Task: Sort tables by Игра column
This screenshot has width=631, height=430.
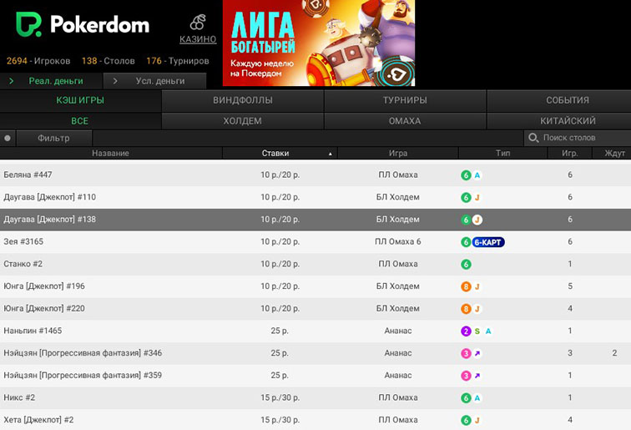Action: pos(398,153)
